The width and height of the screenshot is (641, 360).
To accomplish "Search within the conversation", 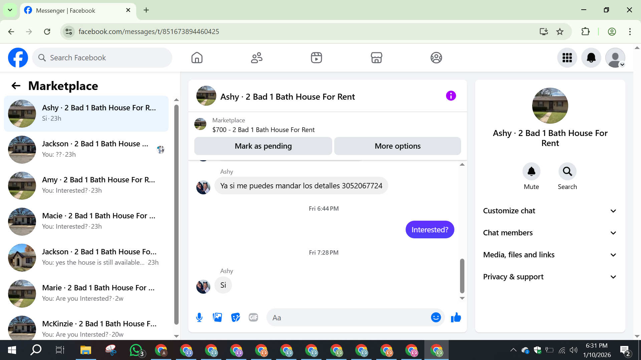I will pyautogui.click(x=567, y=171).
